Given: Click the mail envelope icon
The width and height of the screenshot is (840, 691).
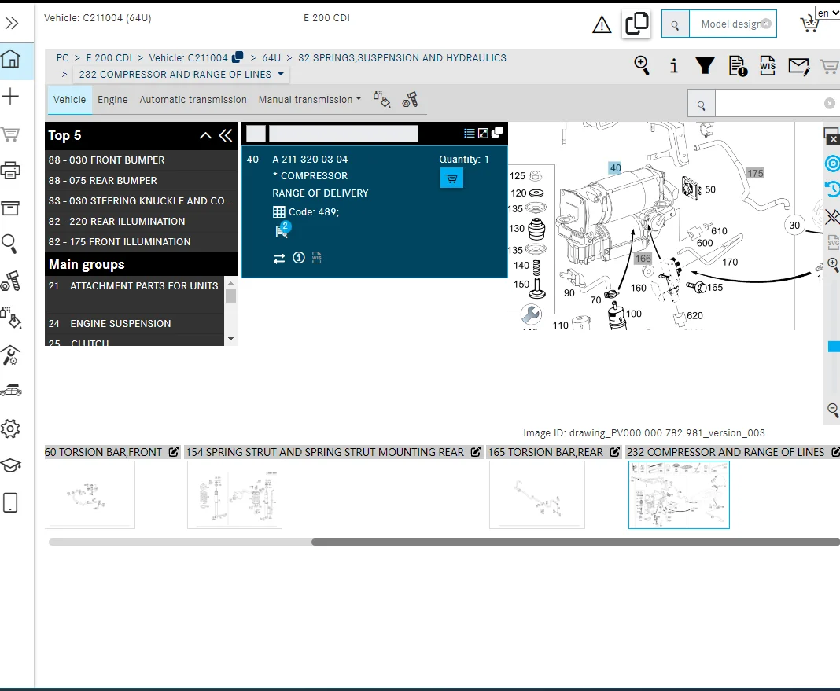Looking at the screenshot, I should tap(798, 66).
